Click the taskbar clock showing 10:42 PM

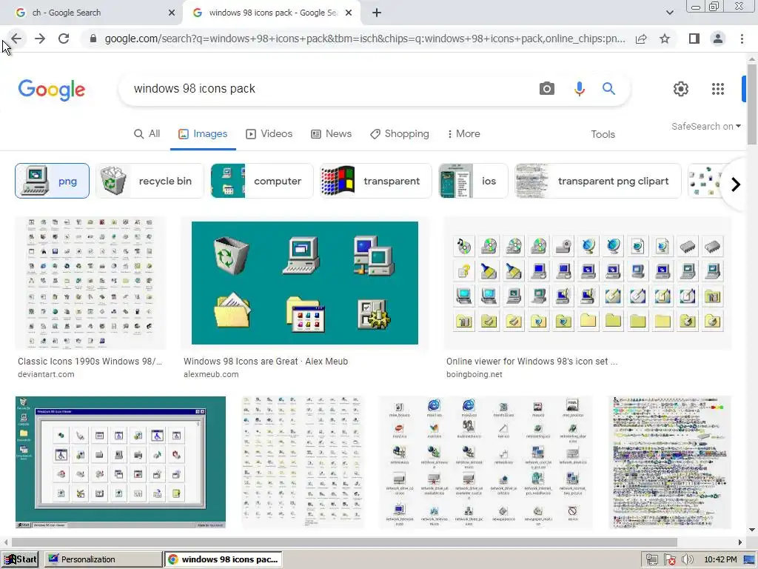pos(720,560)
